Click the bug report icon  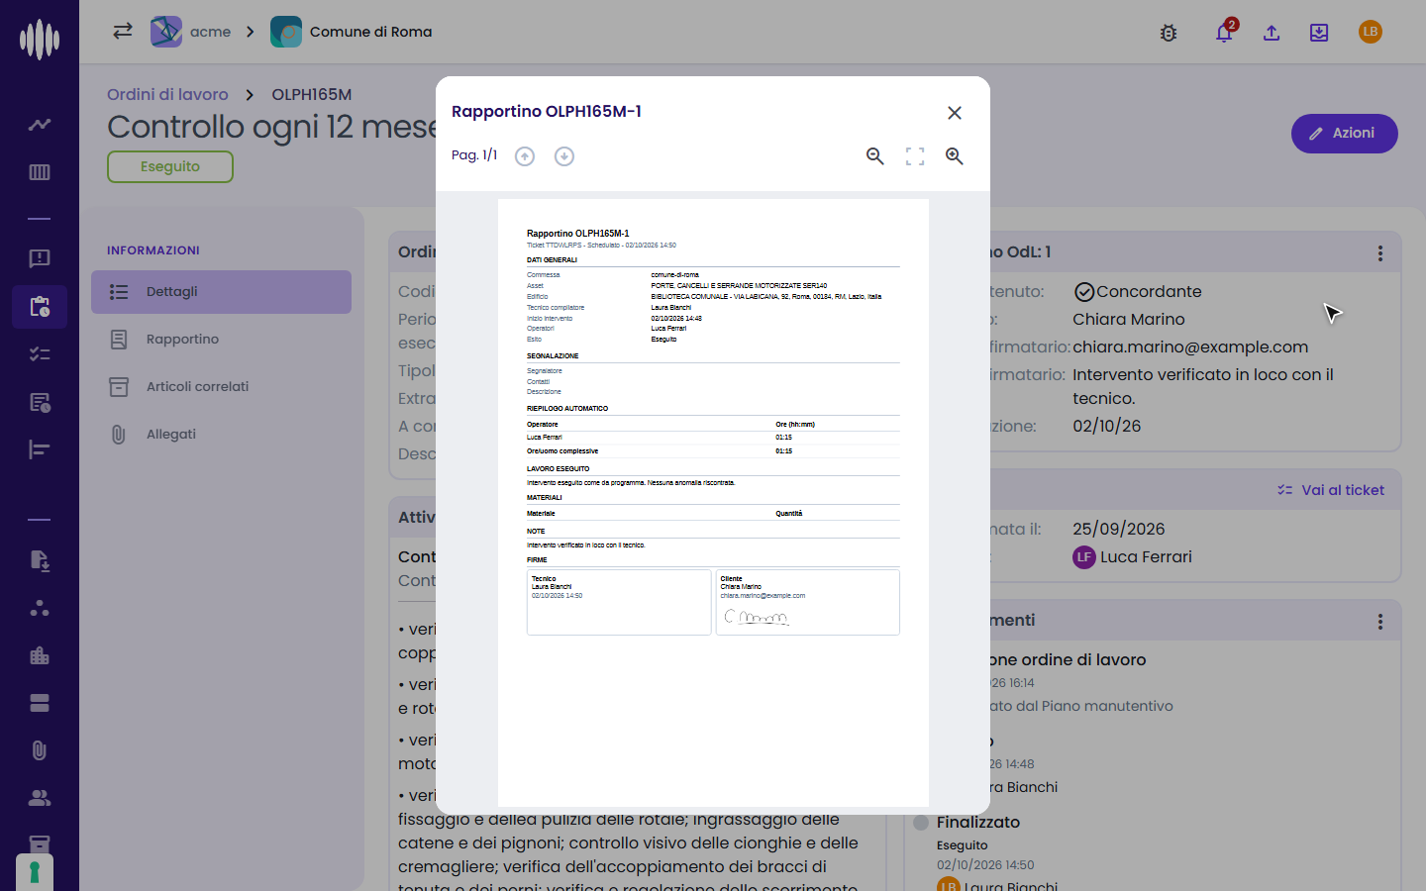(1169, 33)
